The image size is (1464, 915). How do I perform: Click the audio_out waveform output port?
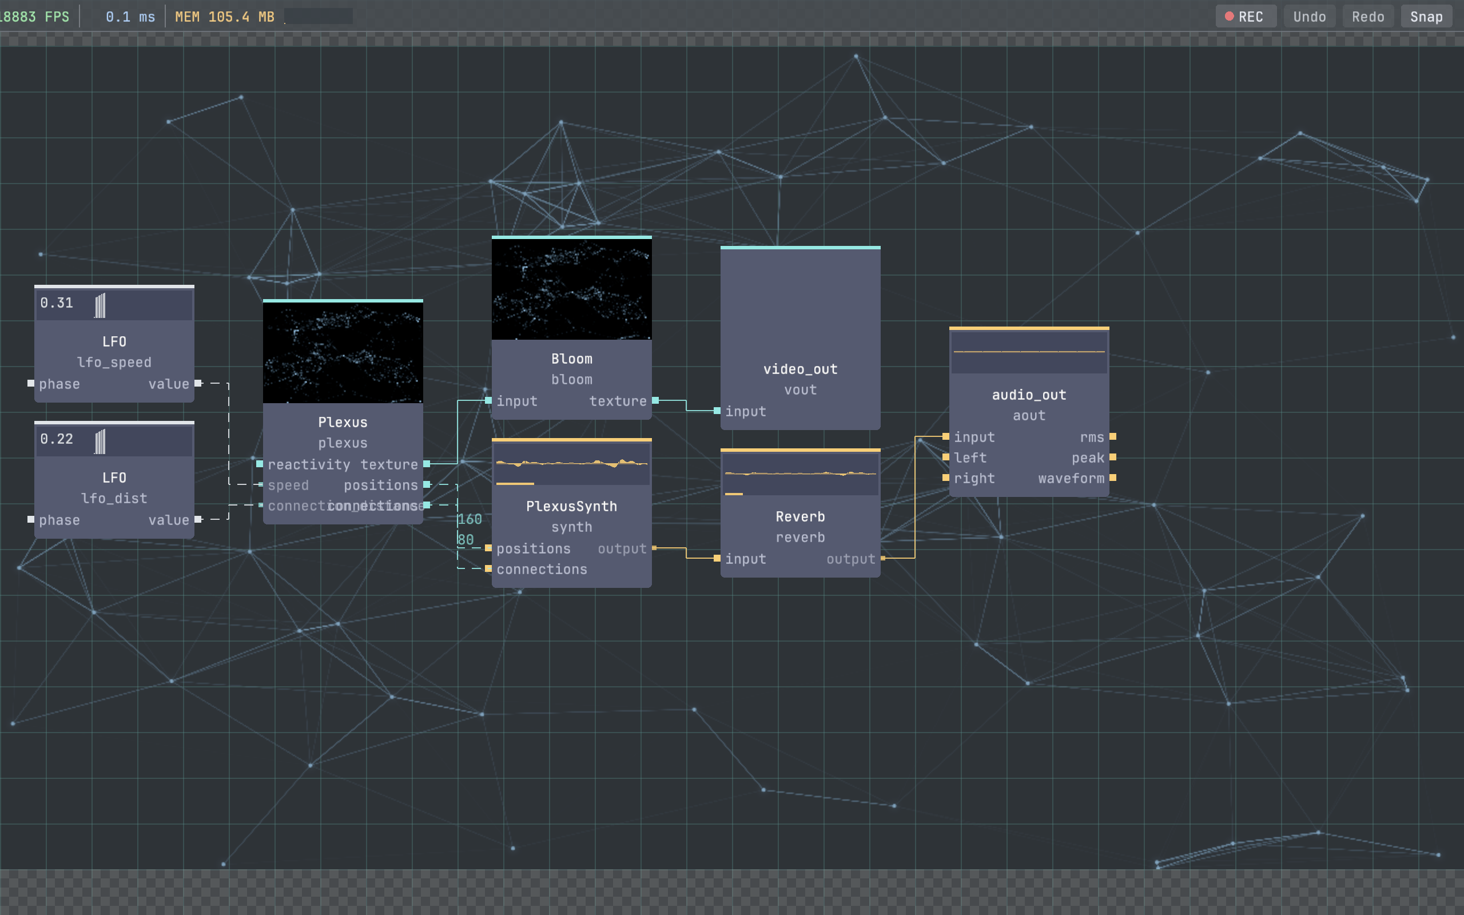point(1112,478)
